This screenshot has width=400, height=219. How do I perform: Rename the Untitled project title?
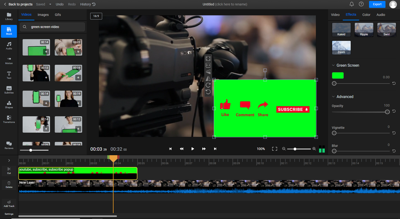coord(225,4)
